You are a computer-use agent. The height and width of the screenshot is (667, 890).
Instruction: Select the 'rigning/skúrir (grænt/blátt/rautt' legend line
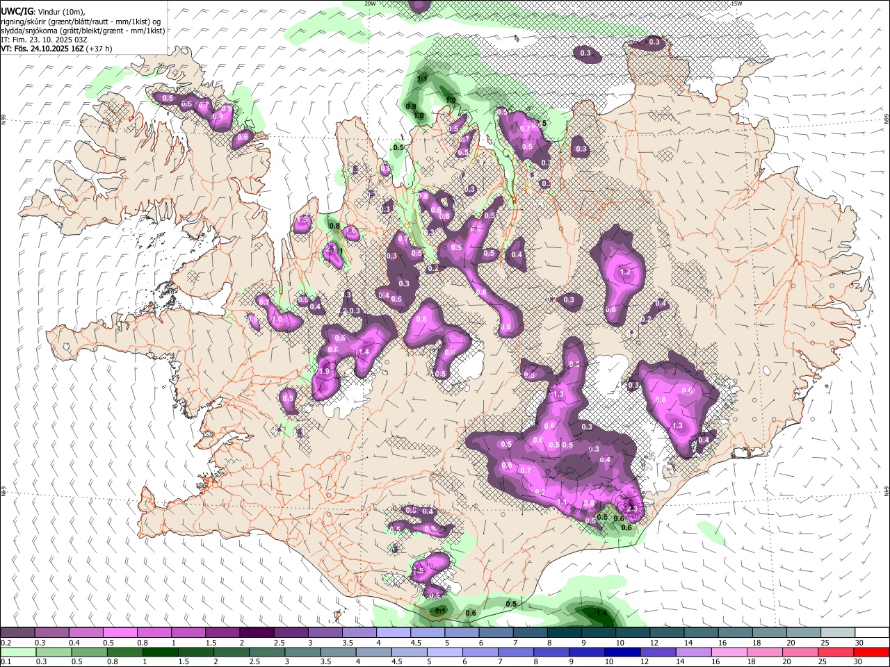pos(81,22)
